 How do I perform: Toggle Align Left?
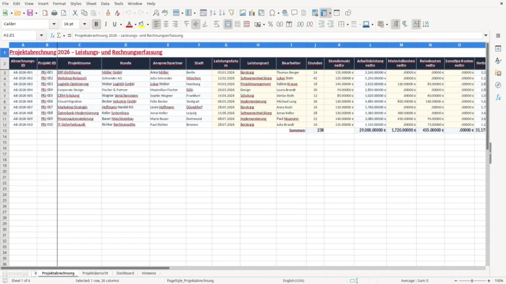(x=157, y=24)
